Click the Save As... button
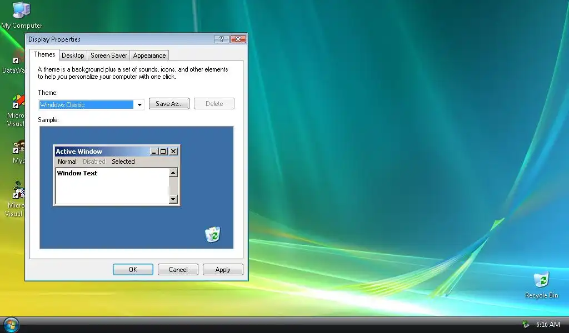This screenshot has height=333, width=569. (169, 104)
